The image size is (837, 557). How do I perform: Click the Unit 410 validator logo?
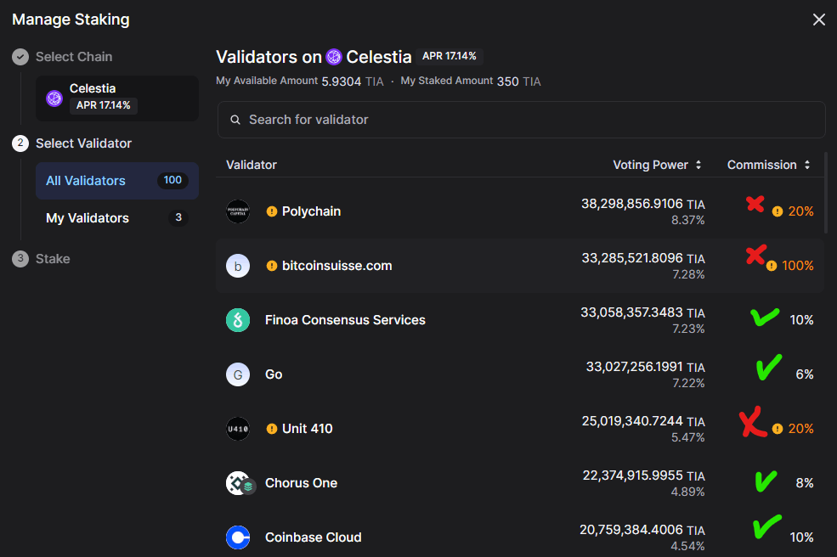pyautogui.click(x=238, y=429)
